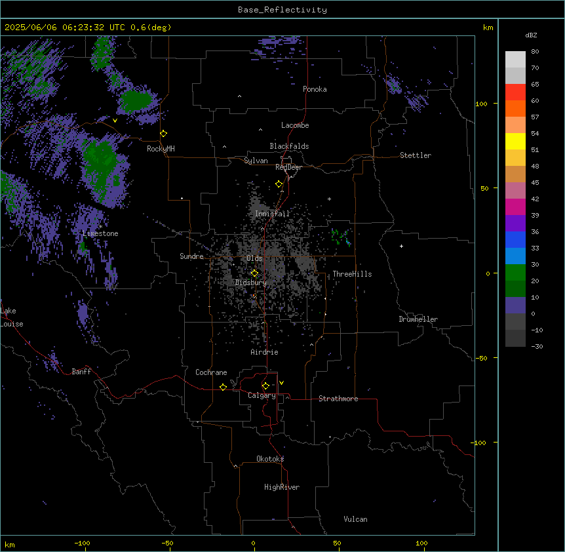Select the magenta 42 dBZ color swatch
The image size is (565, 552).
coord(515,207)
